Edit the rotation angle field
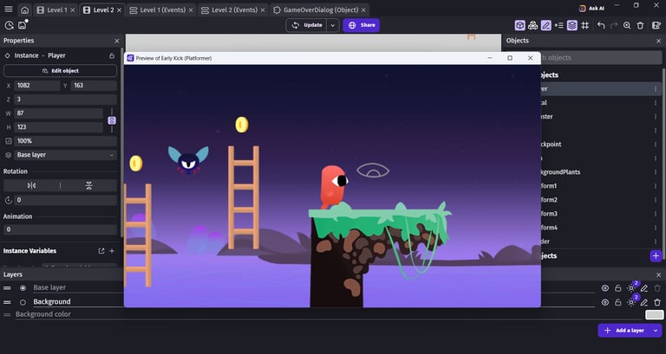This screenshot has height=354, width=666. click(65, 200)
